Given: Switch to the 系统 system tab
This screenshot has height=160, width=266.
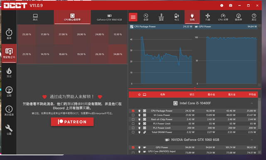Looking at the screenshot, I should click(x=35, y=17).
